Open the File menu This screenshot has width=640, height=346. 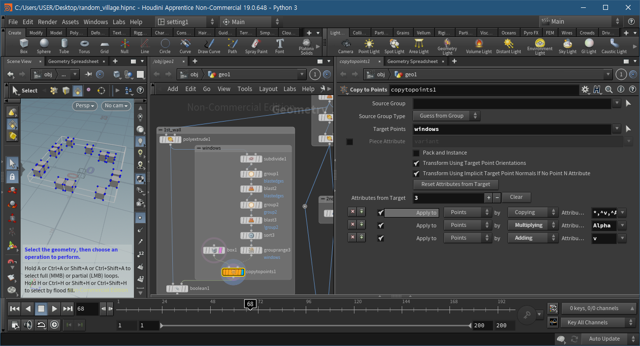pos(13,22)
